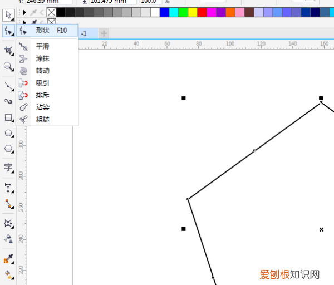Apply the no-fill X swatch

51,12
